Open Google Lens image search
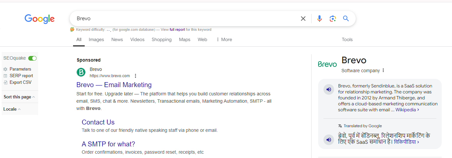The height and width of the screenshot is (158, 452). tap(332, 19)
